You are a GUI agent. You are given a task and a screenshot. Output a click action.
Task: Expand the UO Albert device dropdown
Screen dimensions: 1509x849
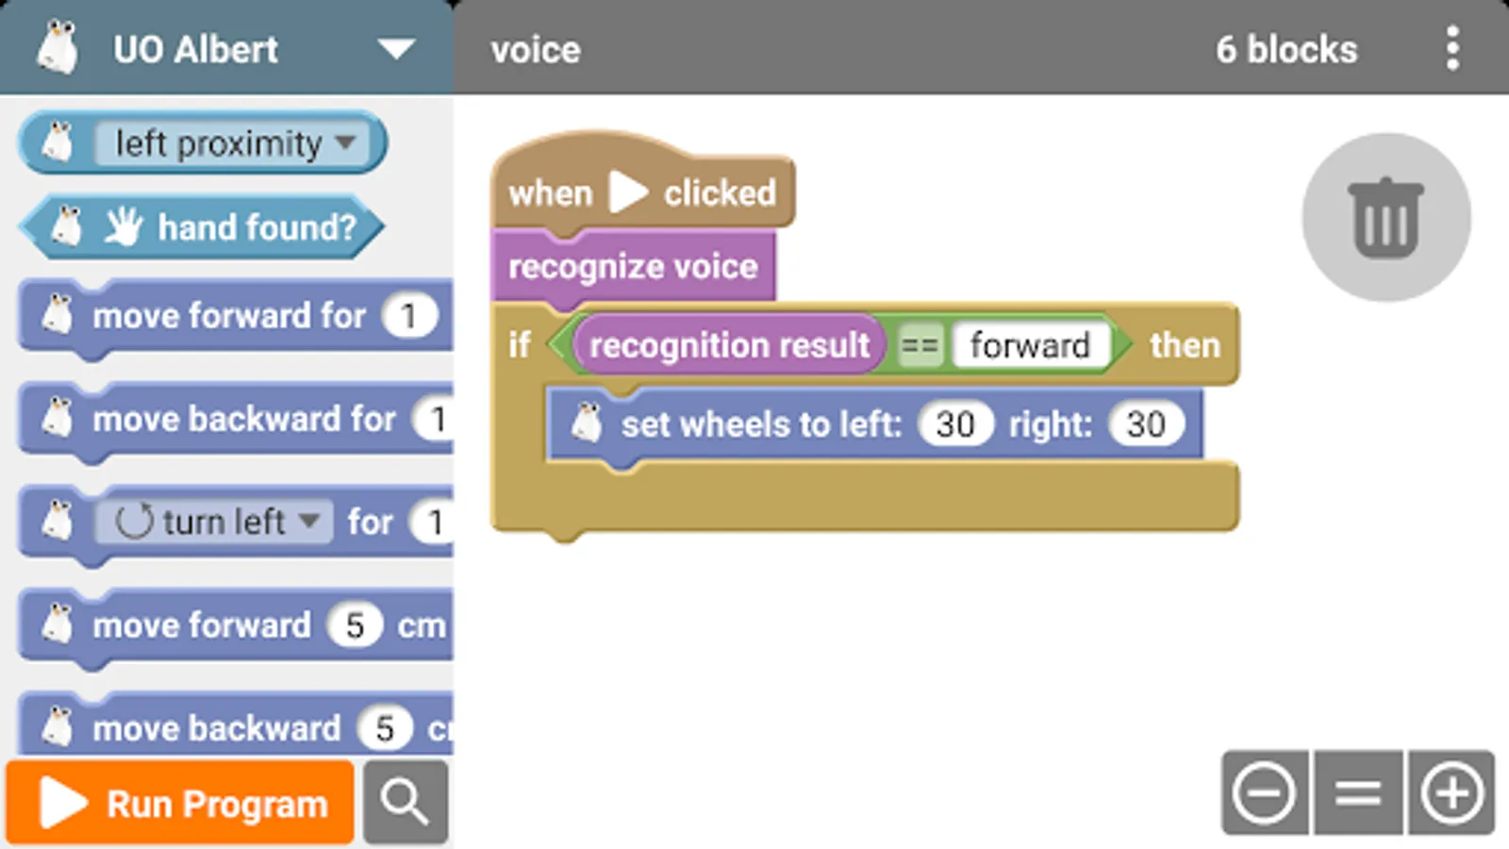coord(396,48)
